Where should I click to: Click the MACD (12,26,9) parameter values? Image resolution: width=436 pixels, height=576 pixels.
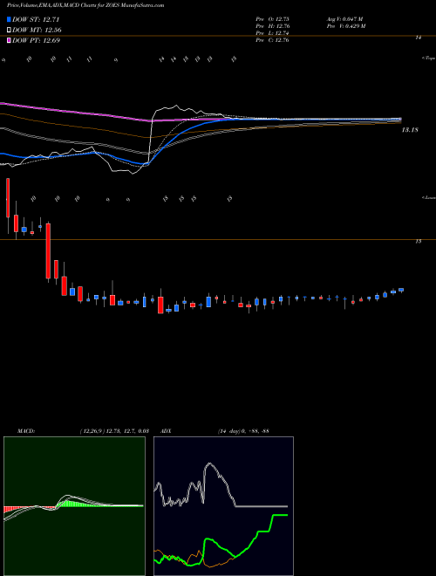[x=113, y=431]
